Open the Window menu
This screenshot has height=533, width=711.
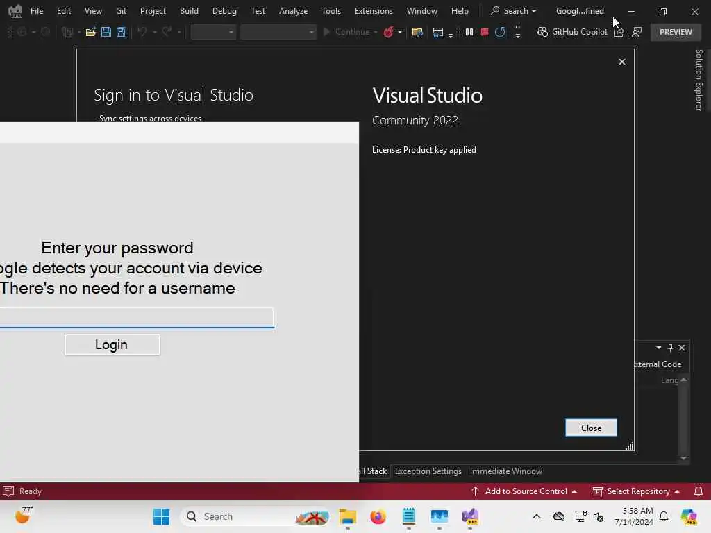(x=421, y=11)
